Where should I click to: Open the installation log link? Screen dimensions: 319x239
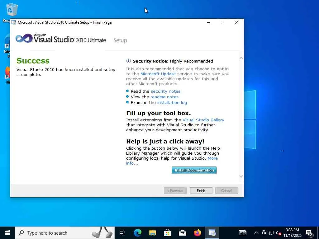172,103
